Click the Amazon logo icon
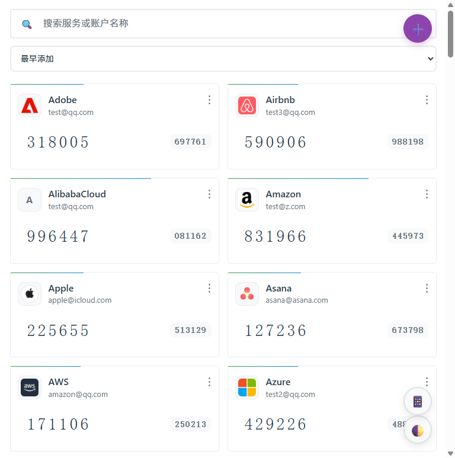Viewport: 455px width, 458px height. [247, 200]
